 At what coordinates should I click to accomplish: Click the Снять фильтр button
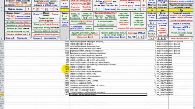coord(89,28)
